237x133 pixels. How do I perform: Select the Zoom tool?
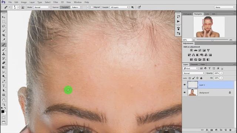pos(4,104)
